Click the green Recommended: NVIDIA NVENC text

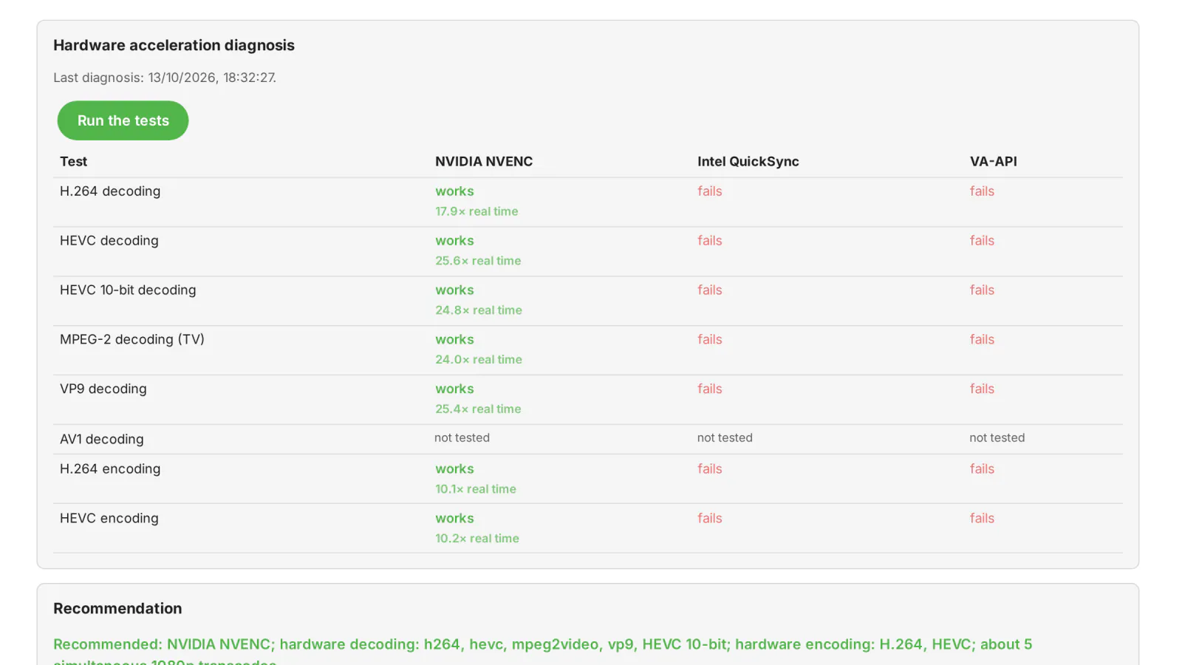[x=543, y=652]
